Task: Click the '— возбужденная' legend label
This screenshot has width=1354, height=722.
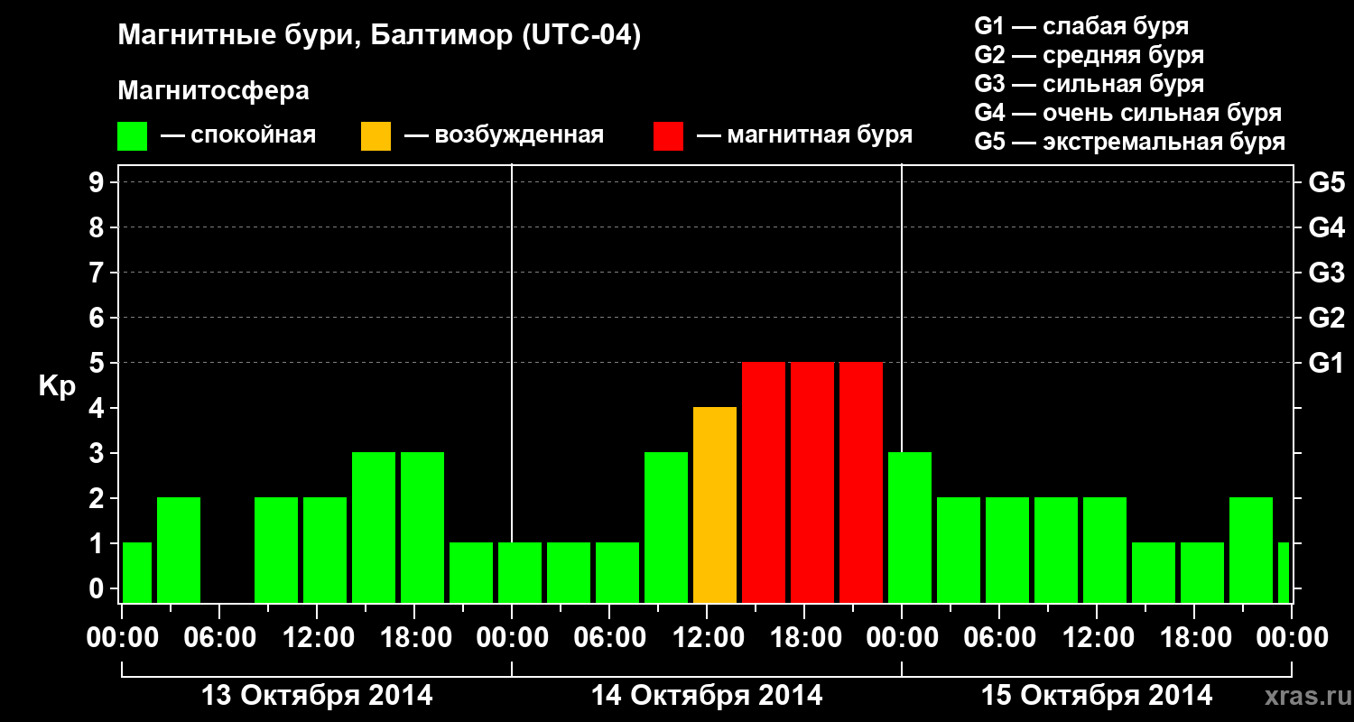Action: [504, 135]
